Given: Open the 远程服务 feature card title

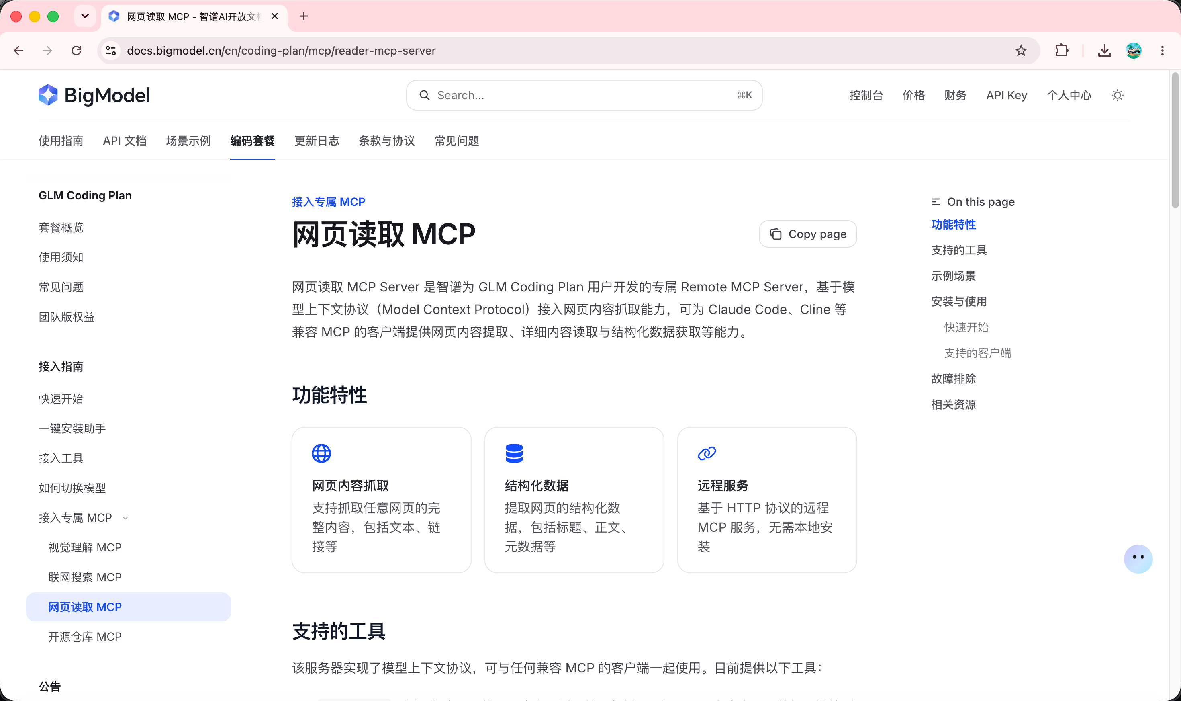Looking at the screenshot, I should (723, 485).
